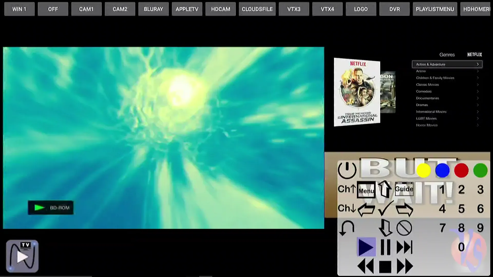This screenshot has height=277, width=493.
Task: Toggle the Menu button on remote control
Action: point(366,189)
